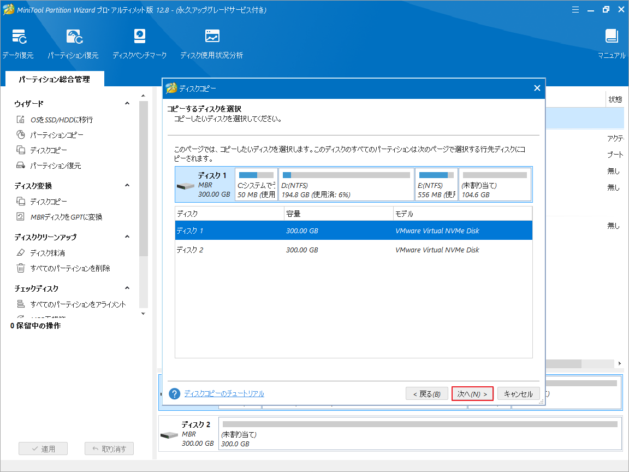Screen dimensions: 629x472
Task: Switch to パーティション総合管理 tab
Action: [x=55, y=79]
